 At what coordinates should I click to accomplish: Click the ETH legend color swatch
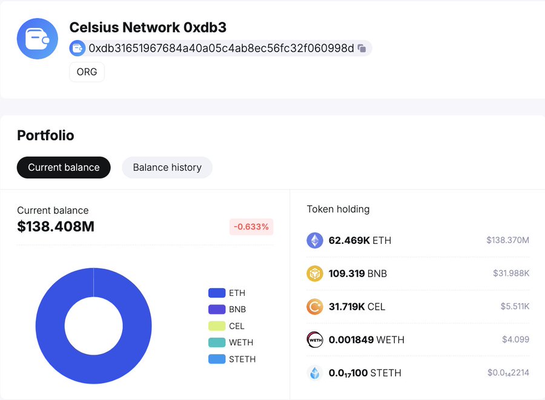click(x=217, y=293)
